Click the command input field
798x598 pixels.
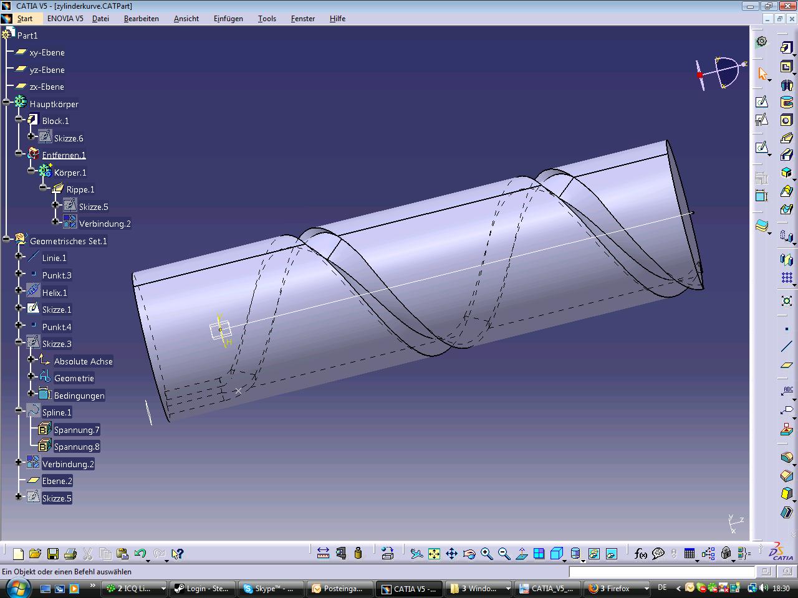coord(661,571)
